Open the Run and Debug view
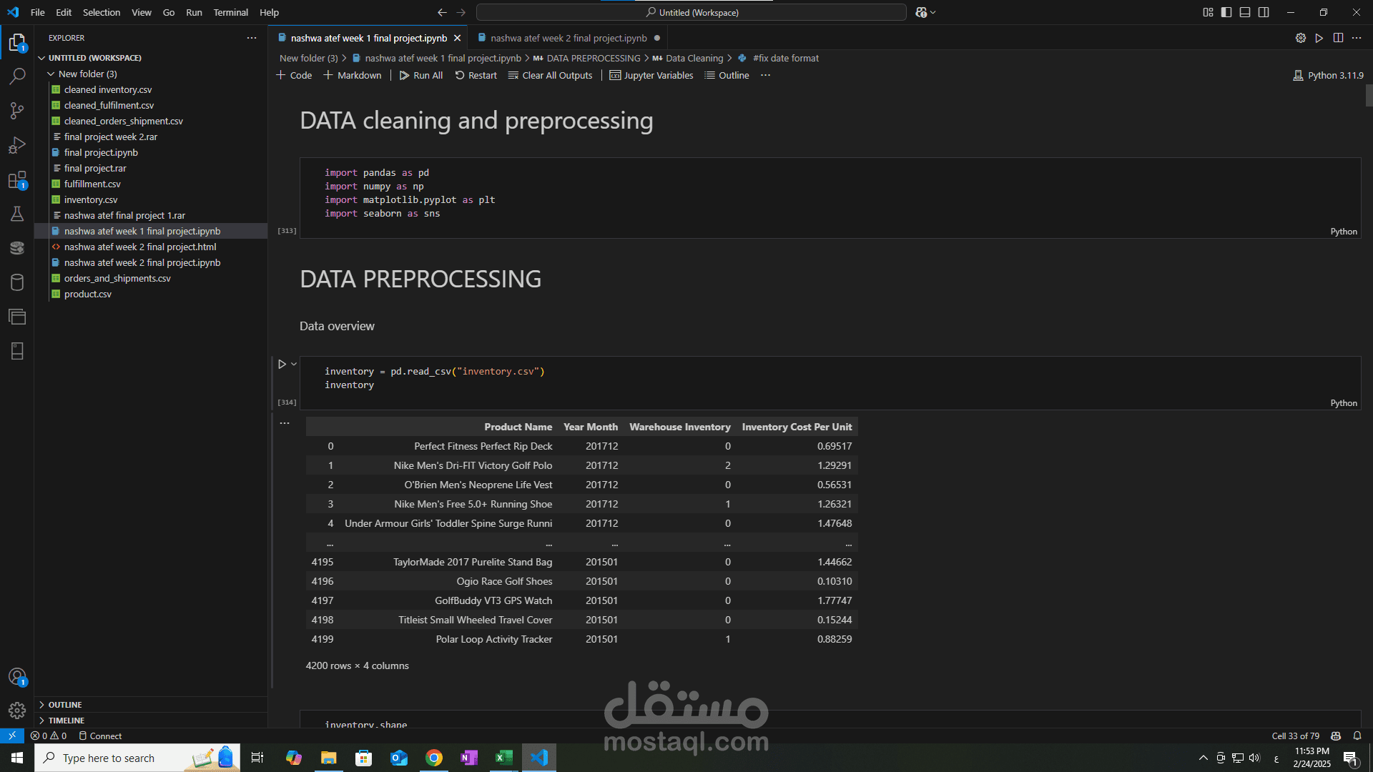 coord(17,145)
